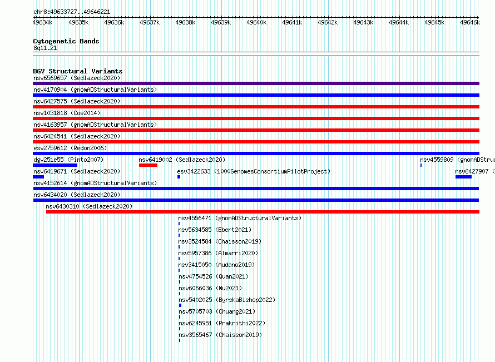Open variant label nsv3565467 (Chaisson2019)
This screenshot has width=495, height=362.
pyautogui.click(x=220, y=335)
